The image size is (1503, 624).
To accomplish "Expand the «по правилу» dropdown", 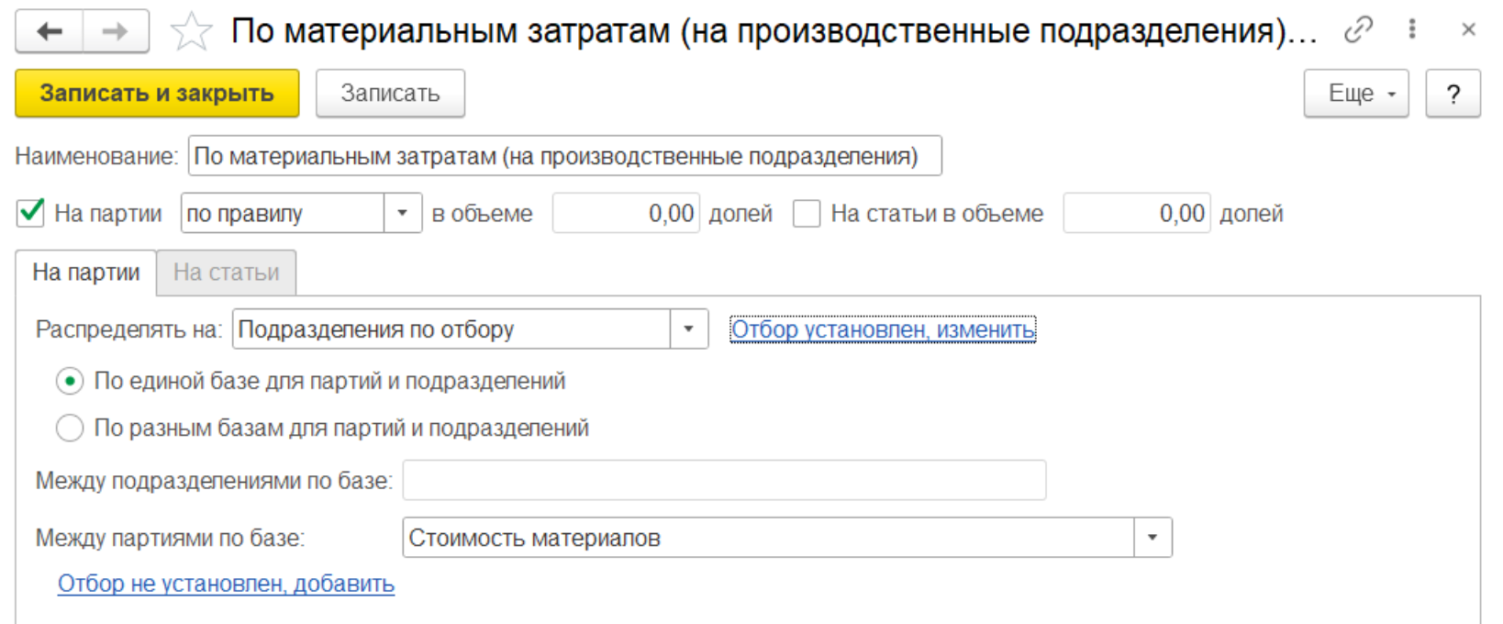I will [402, 213].
